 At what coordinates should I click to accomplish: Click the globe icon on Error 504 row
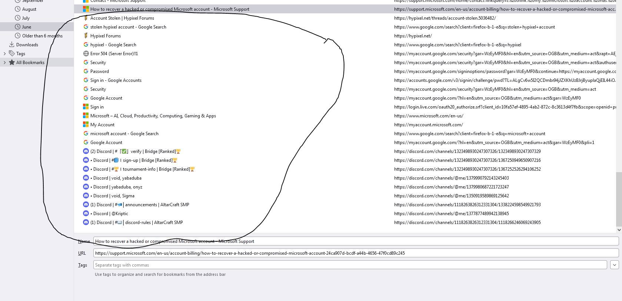[x=86, y=53]
